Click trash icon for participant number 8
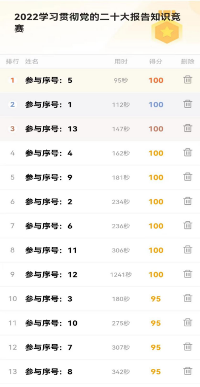 [187, 371]
